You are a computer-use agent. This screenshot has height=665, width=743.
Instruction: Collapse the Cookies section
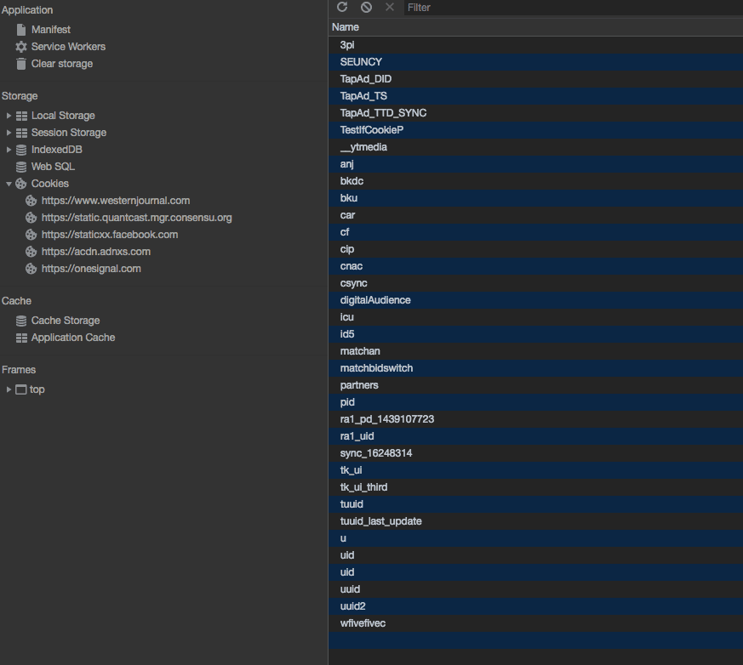(x=9, y=184)
